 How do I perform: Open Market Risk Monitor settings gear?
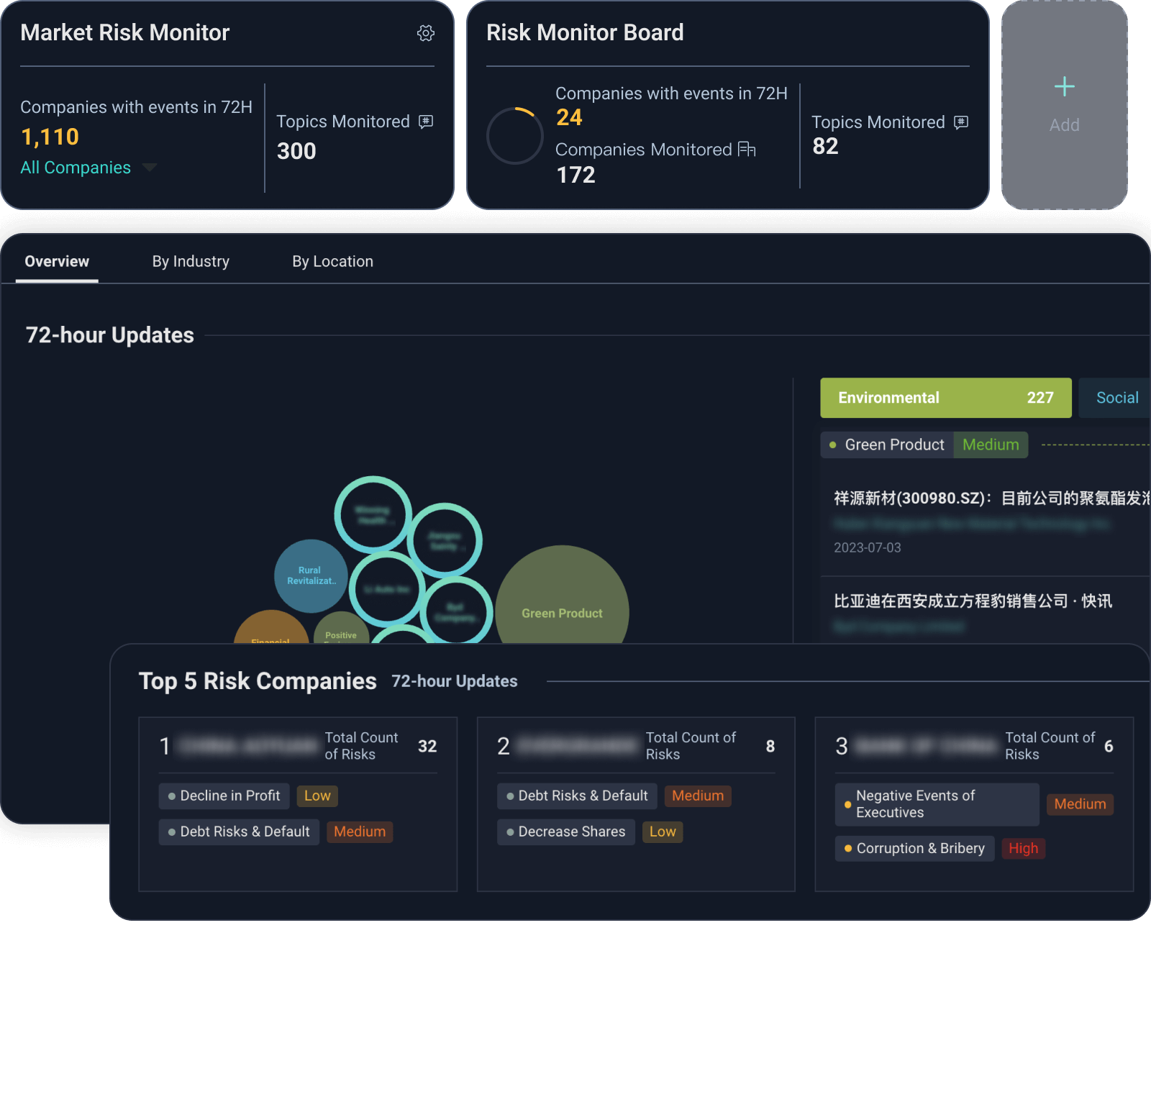click(x=426, y=33)
